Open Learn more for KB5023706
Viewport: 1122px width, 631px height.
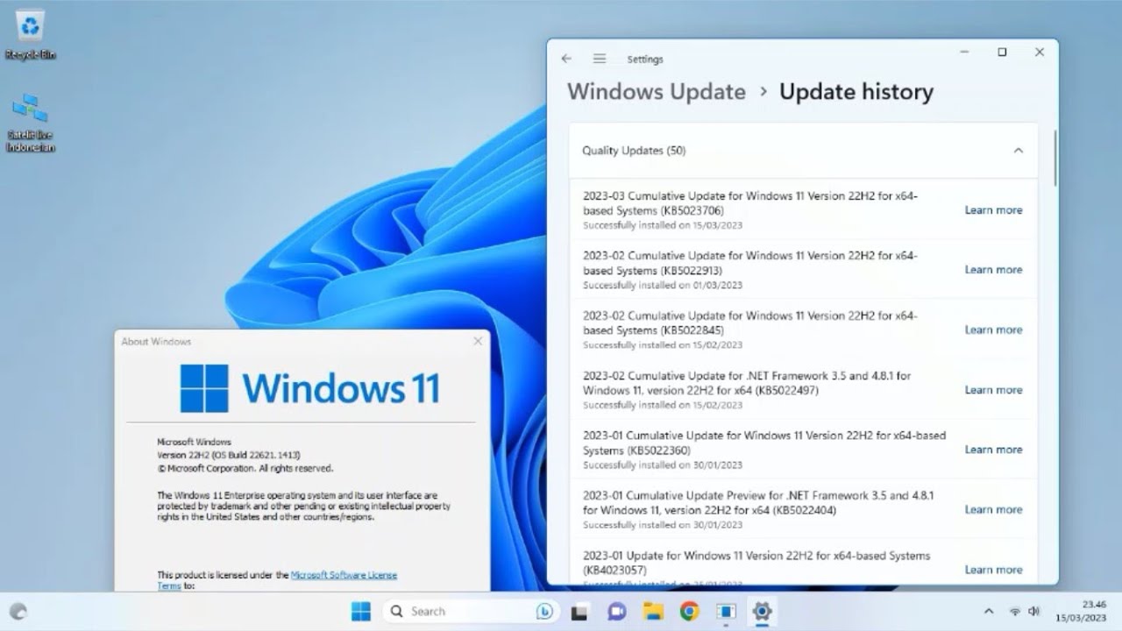[993, 210]
